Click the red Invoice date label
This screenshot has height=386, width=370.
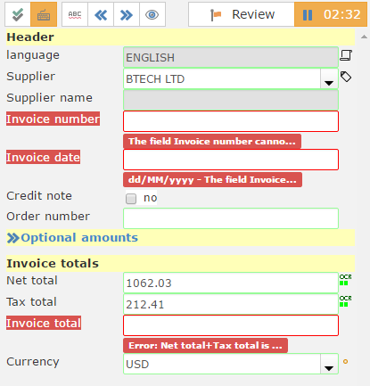43,157
